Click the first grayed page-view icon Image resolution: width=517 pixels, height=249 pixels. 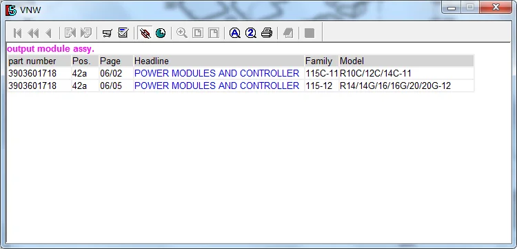point(198,33)
